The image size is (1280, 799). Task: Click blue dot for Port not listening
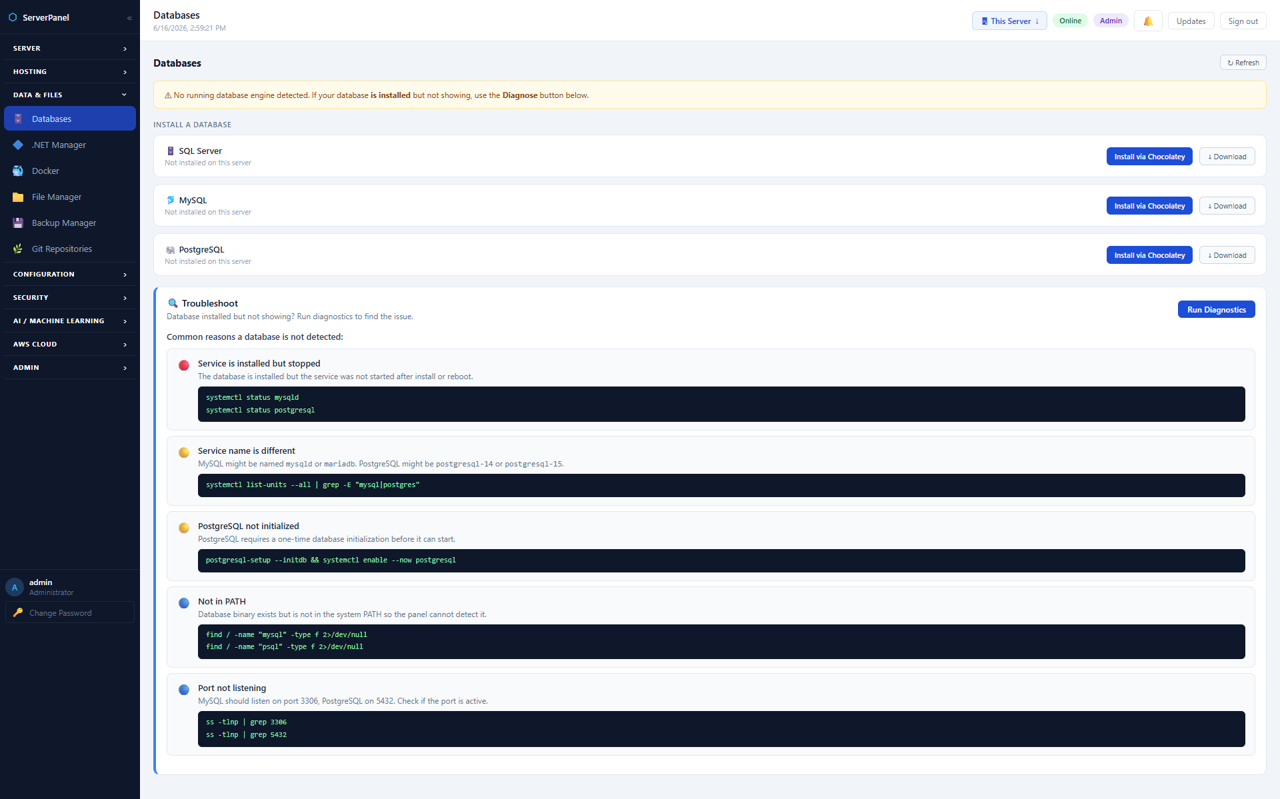click(184, 690)
